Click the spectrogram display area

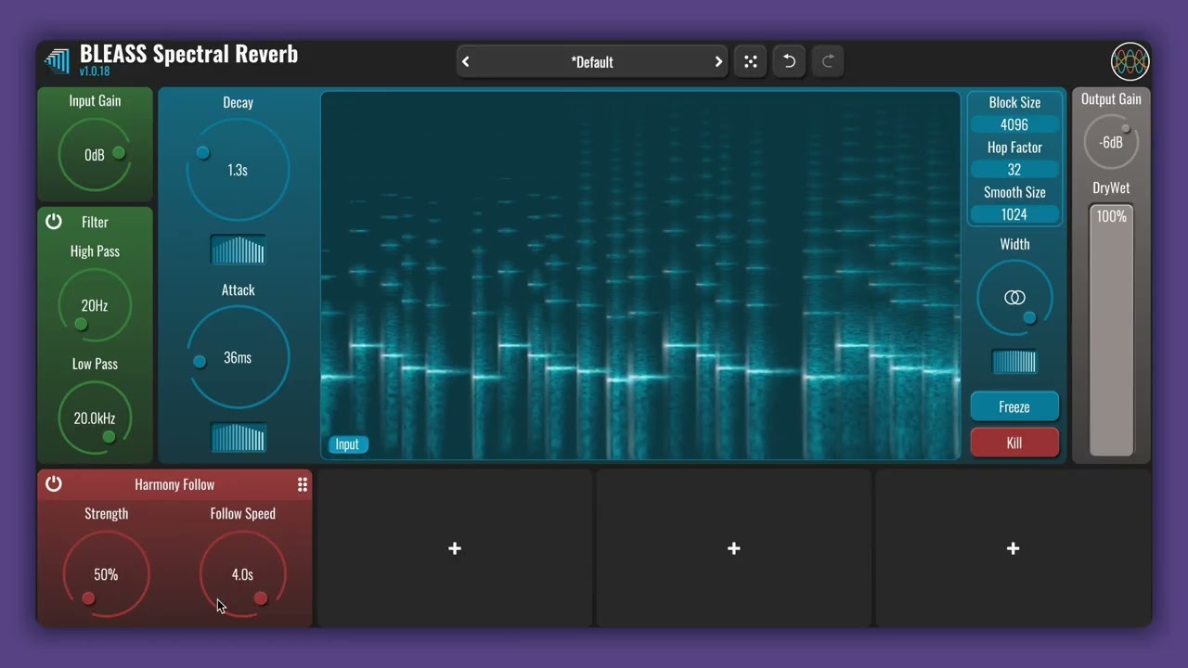coord(640,276)
